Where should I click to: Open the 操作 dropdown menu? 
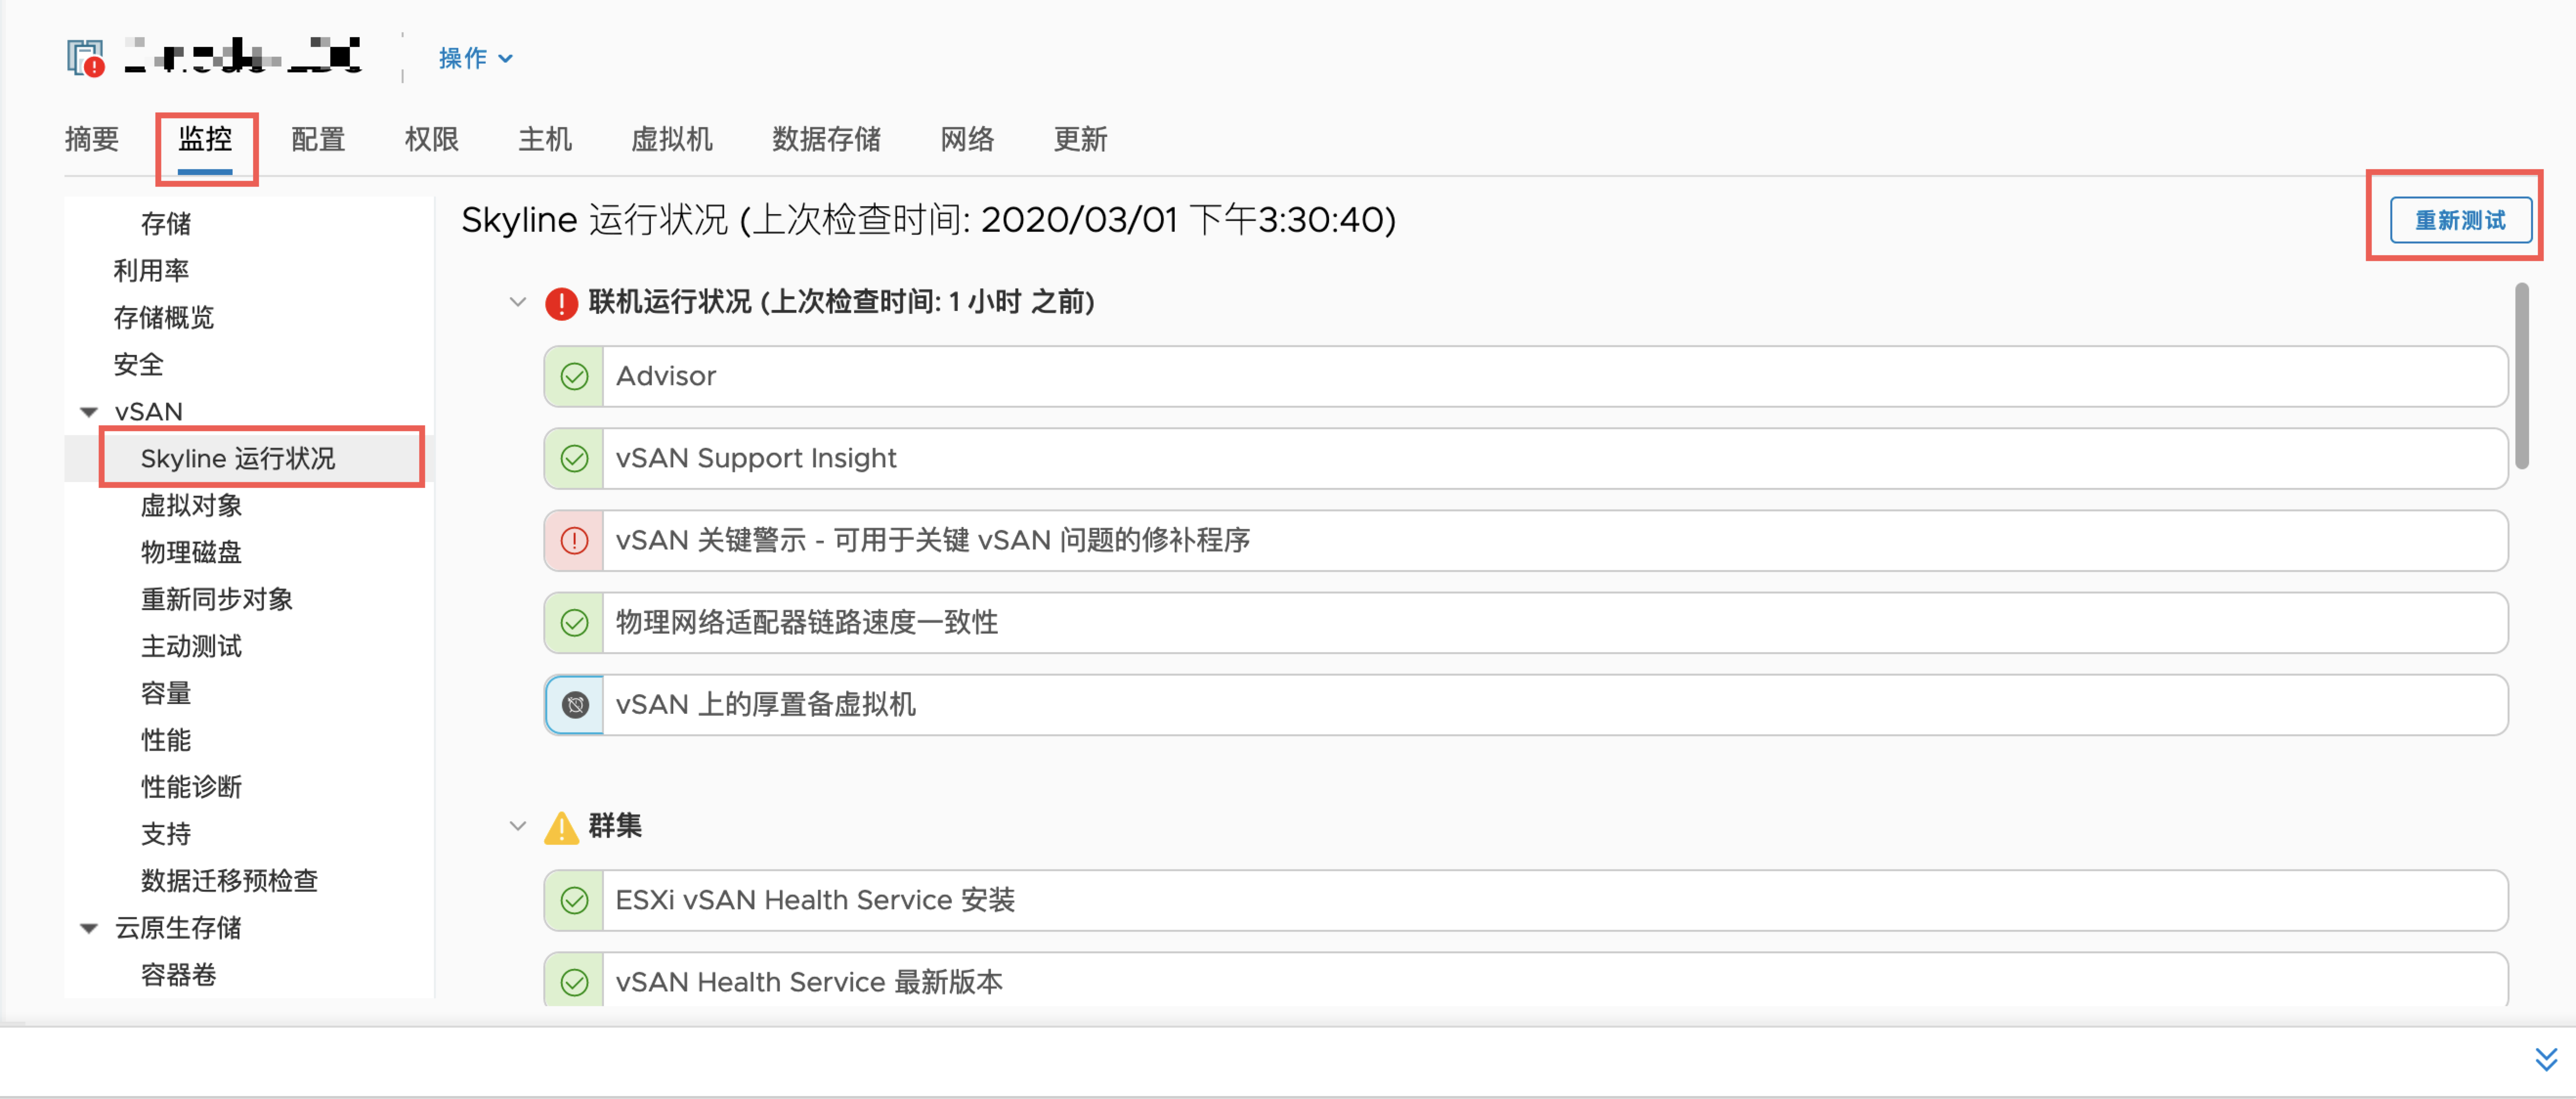point(476,58)
